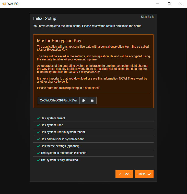Click the encryption key string field
This screenshot has width=187, height=194.
coord(58,100)
